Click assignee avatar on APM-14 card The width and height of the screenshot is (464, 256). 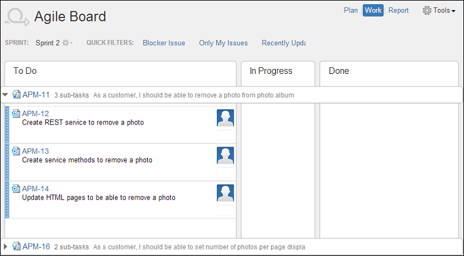pos(225,193)
